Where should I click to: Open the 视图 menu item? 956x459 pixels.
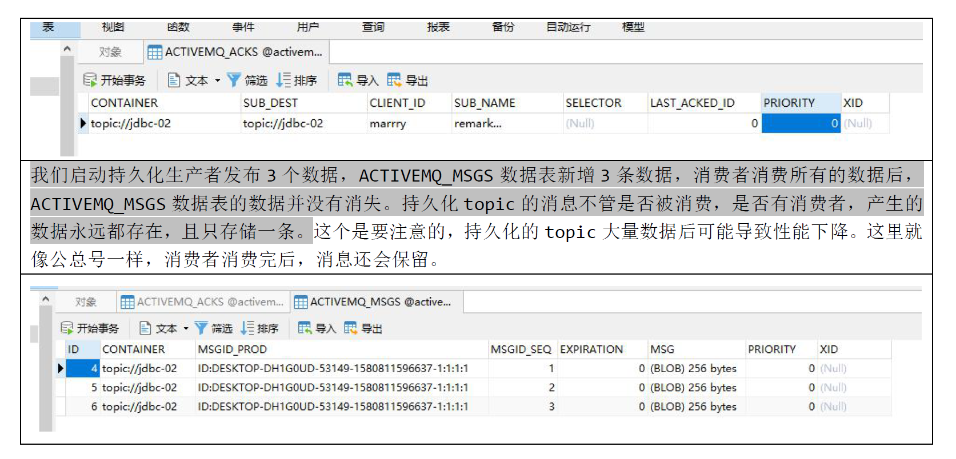pos(113,27)
